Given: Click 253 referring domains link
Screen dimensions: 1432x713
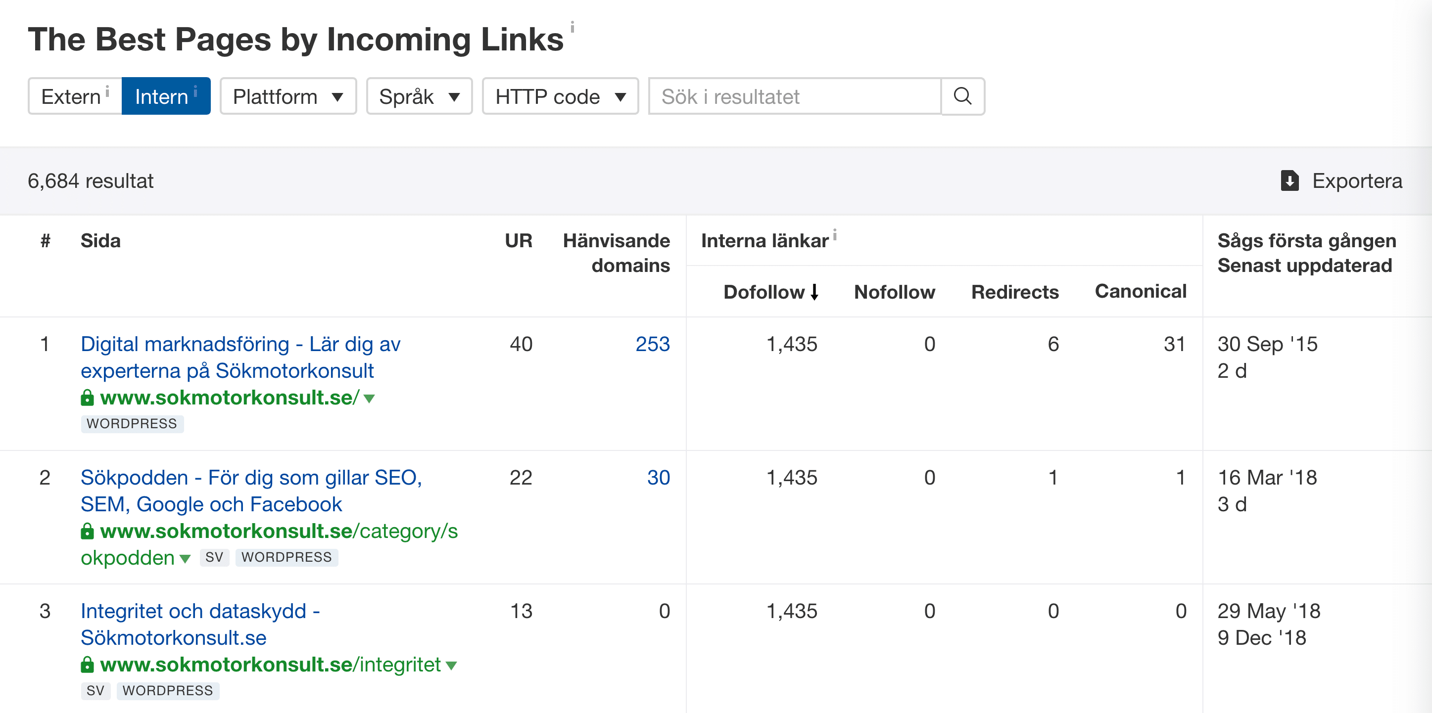Looking at the screenshot, I should pyautogui.click(x=652, y=344).
